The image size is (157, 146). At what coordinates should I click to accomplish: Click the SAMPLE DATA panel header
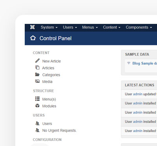coord(137,54)
